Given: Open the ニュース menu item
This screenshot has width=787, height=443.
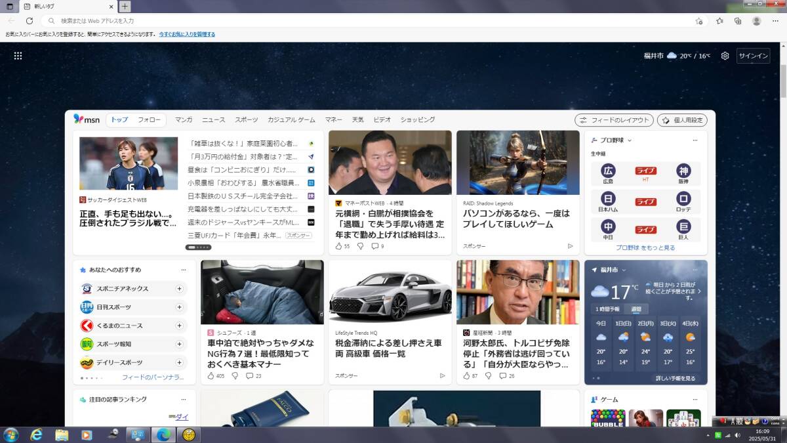Looking at the screenshot, I should (x=213, y=120).
